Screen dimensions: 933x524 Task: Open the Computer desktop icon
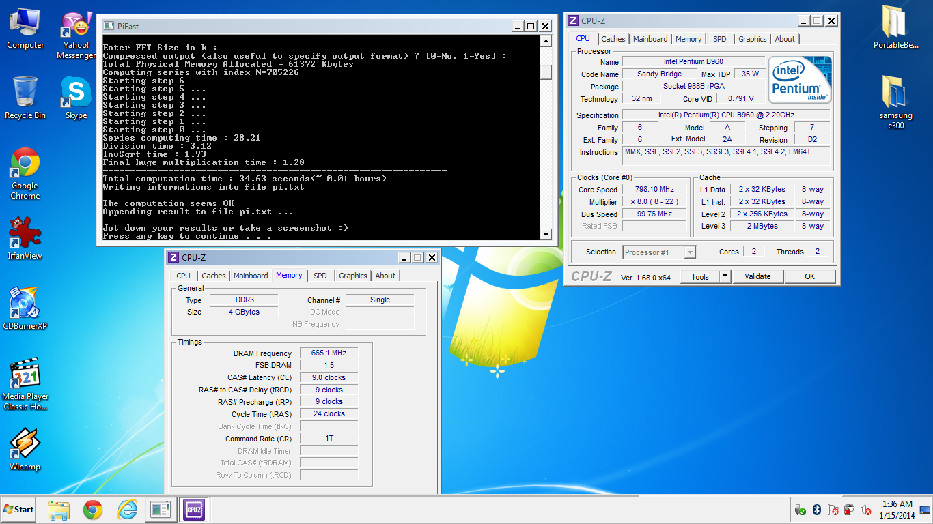25,29
